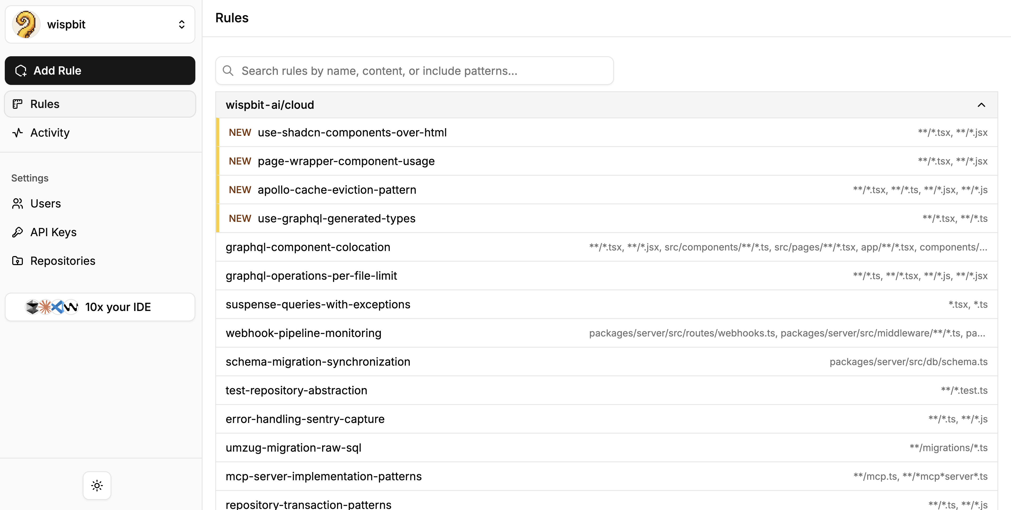Screen dimensions: 1011x510
Task: Click the Users people icon
Action: click(x=17, y=203)
